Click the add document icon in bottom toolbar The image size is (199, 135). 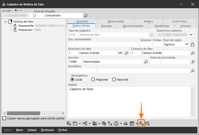[69, 123]
